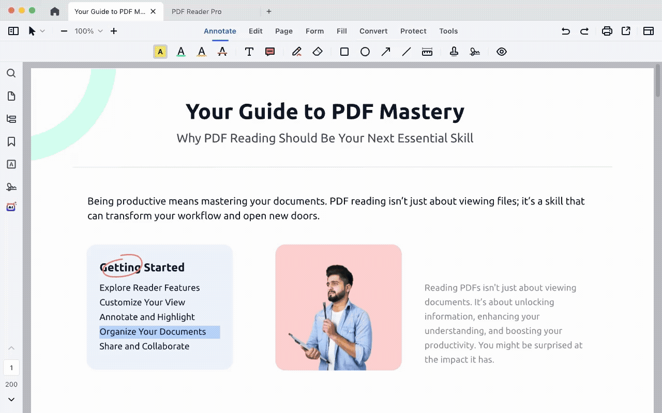Switch to the PDF Reader Pro tab
662x413 pixels.
197,11
